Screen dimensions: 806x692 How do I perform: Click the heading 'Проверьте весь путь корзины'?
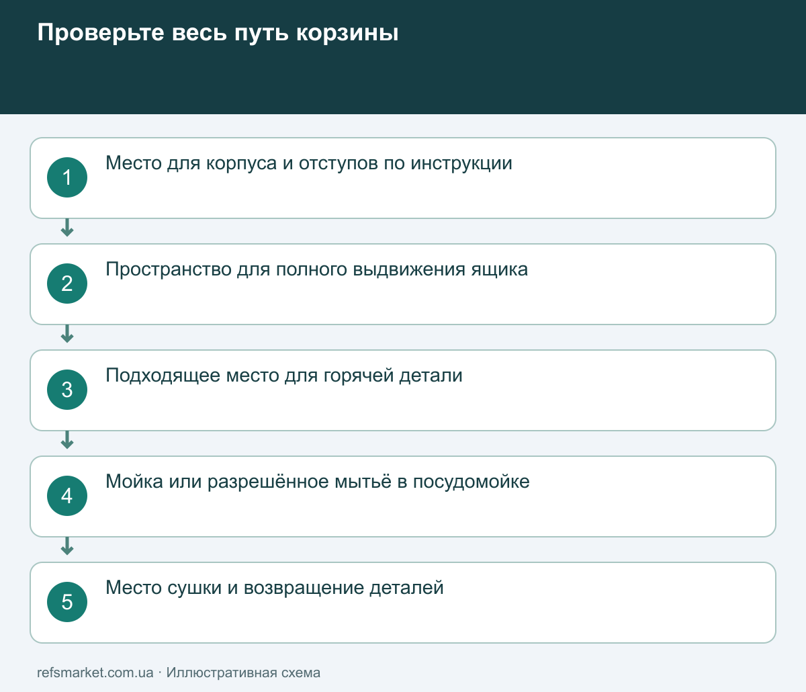coord(218,33)
